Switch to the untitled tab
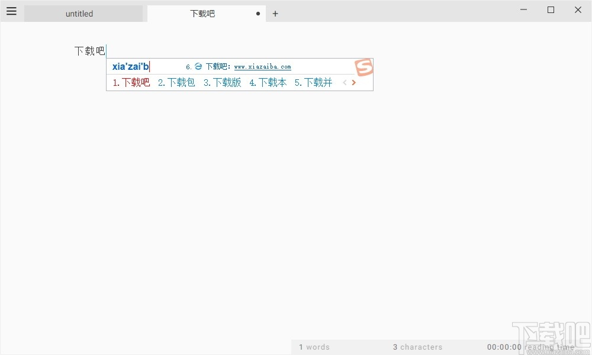 click(79, 13)
